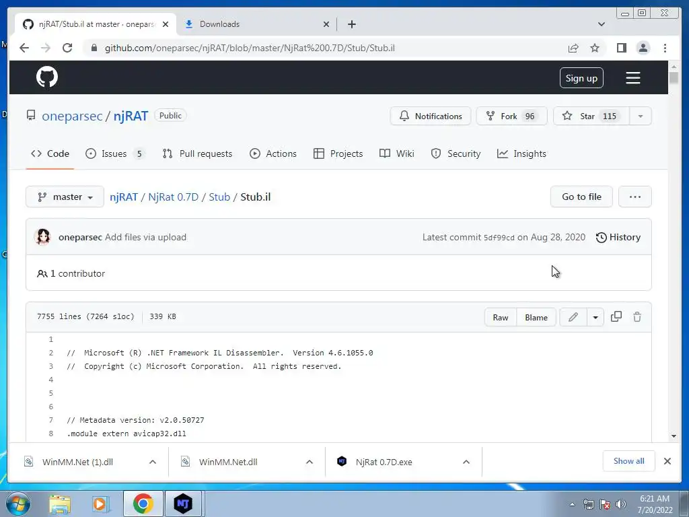
Task: Open the Pull requests tab
Action: tap(197, 153)
